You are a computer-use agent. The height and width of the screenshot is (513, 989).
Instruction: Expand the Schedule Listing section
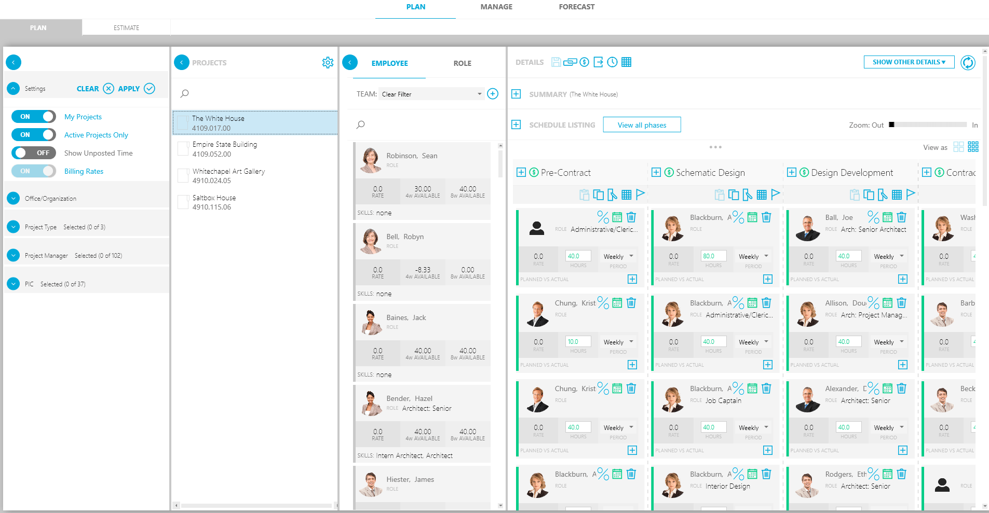(x=516, y=124)
